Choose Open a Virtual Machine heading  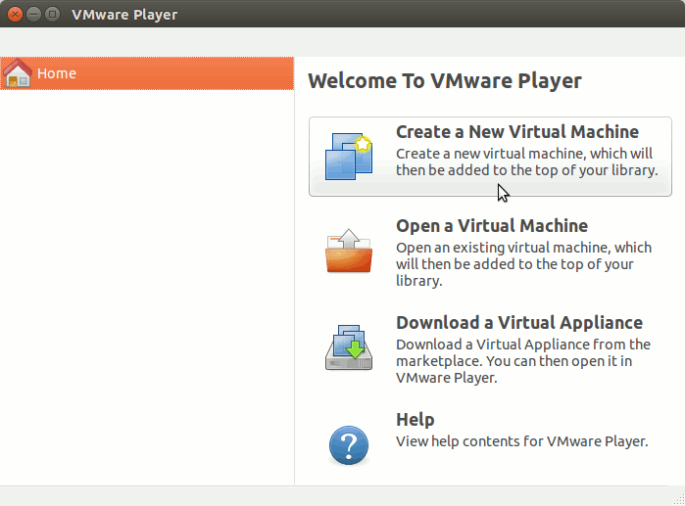coord(492,226)
